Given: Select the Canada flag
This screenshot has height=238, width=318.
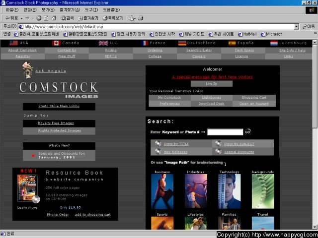Looking at the screenshot, I should [x=56, y=43].
